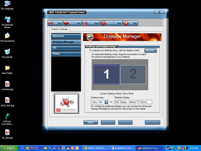The image size is (201, 151).
Task: Click the 6:14 AM system clock
Action: tap(194, 148)
